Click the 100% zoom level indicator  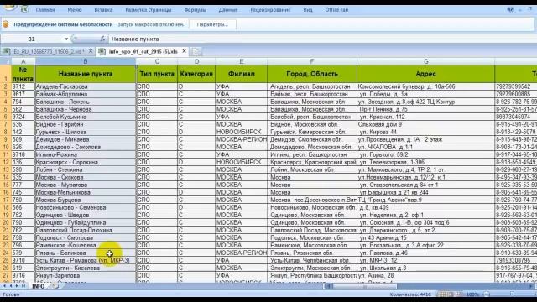coord(472,294)
